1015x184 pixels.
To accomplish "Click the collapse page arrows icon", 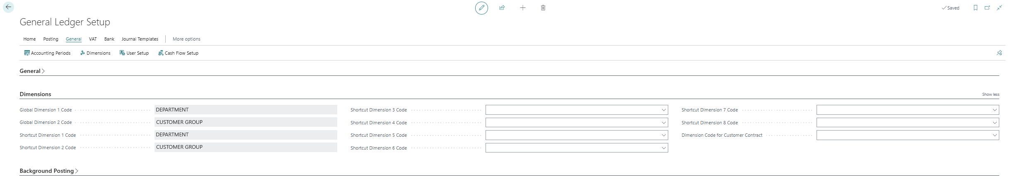I will tap(1000, 8).
